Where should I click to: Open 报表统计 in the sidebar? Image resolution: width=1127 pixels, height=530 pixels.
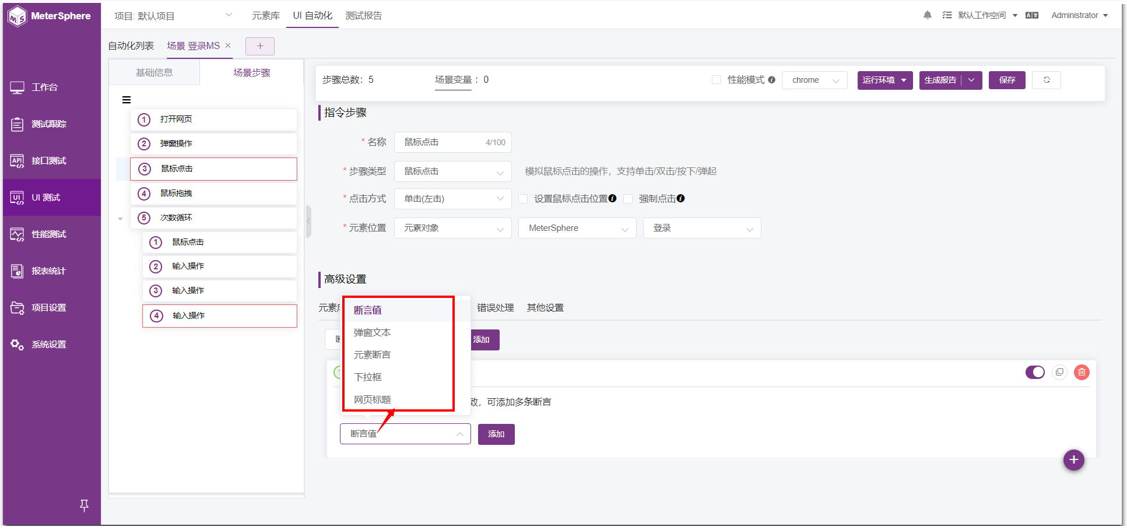click(x=52, y=271)
